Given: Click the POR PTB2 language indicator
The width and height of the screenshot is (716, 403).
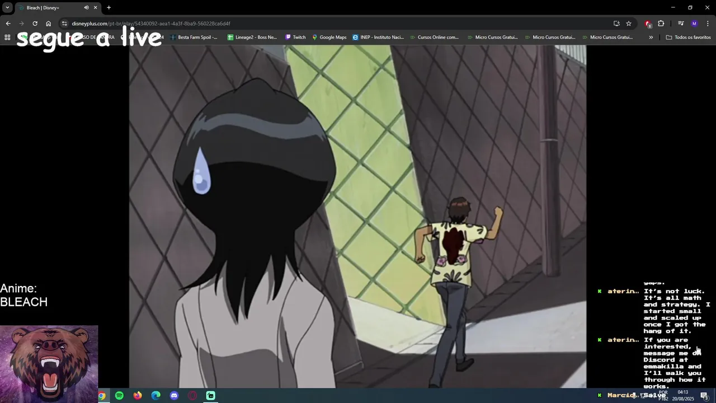Looking at the screenshot, I should coord(663,396).
